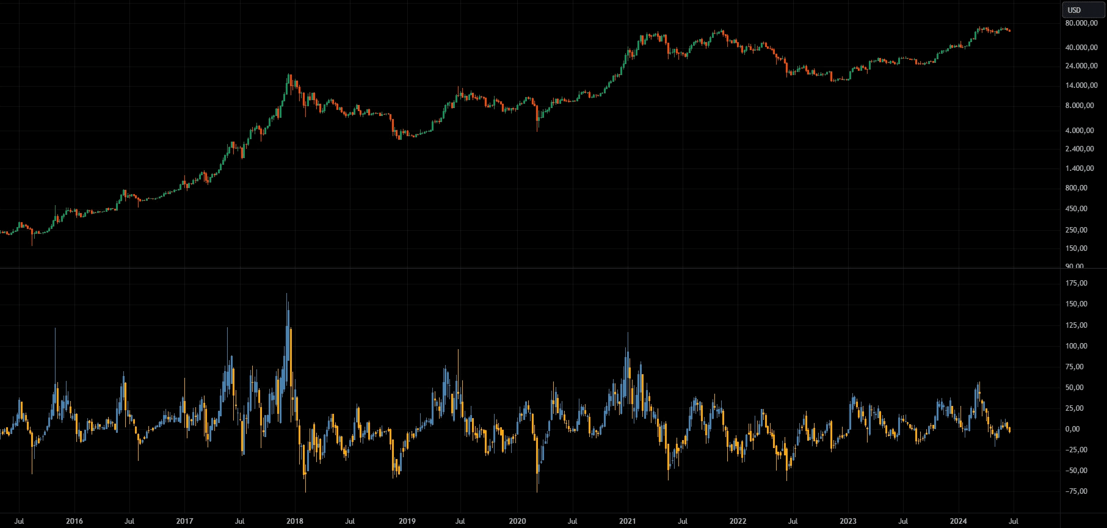Click the 4.000,00 price axis label
The width and height of the screenshot is (1107, 528).
[x=1080, y=131]
